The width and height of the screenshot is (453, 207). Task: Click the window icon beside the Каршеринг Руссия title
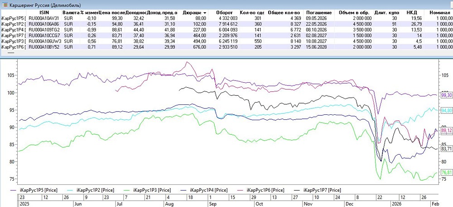click(x=5, y=5)
